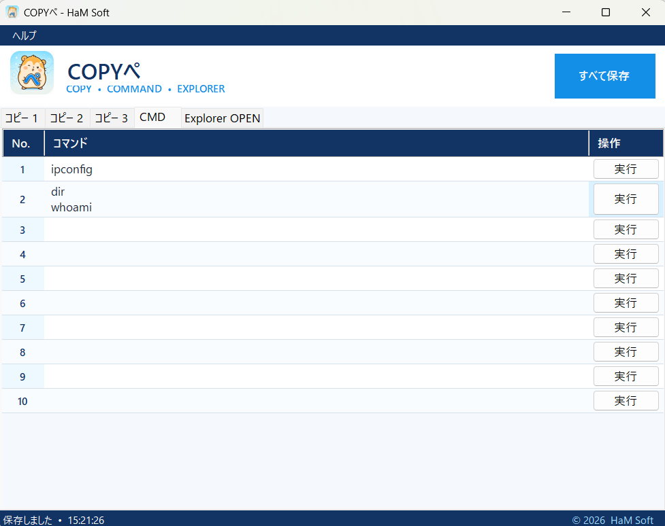Close the COPYペ window
Viewport: 665px width, 526px height.
pos(645,12)
